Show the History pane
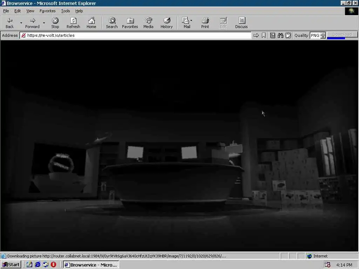This screenshot has height=269, width=359. pos(167,23)
